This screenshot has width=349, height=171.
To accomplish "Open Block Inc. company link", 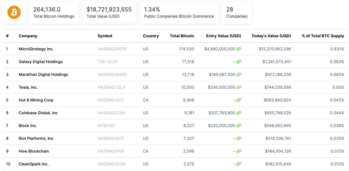I will 28,126.
